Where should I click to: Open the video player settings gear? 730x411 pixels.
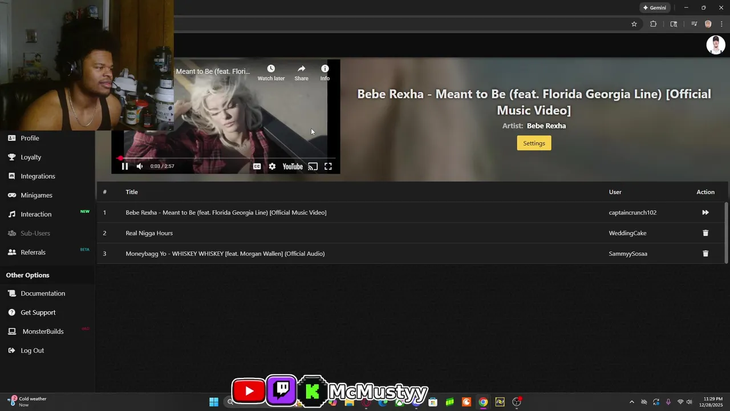272,166
